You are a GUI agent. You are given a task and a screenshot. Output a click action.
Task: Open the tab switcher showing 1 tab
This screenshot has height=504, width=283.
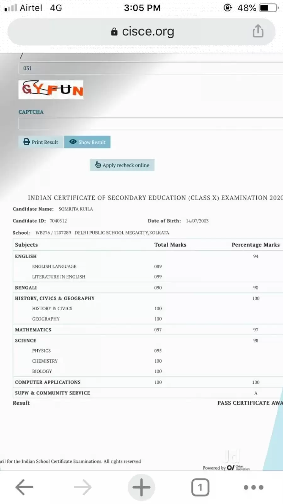(200, 487)
